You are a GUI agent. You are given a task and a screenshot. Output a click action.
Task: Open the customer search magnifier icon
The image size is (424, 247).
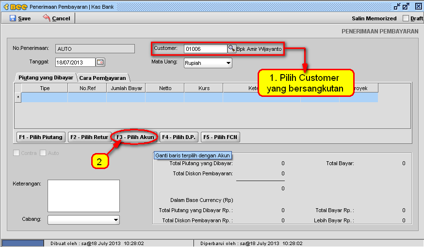[x=231, y=48]
